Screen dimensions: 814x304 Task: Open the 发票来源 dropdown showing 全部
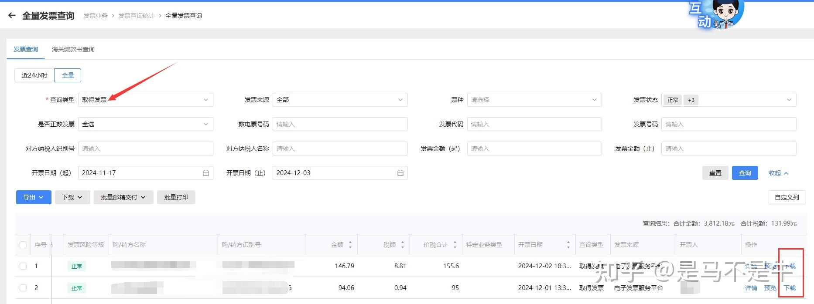tap(340, 100)
